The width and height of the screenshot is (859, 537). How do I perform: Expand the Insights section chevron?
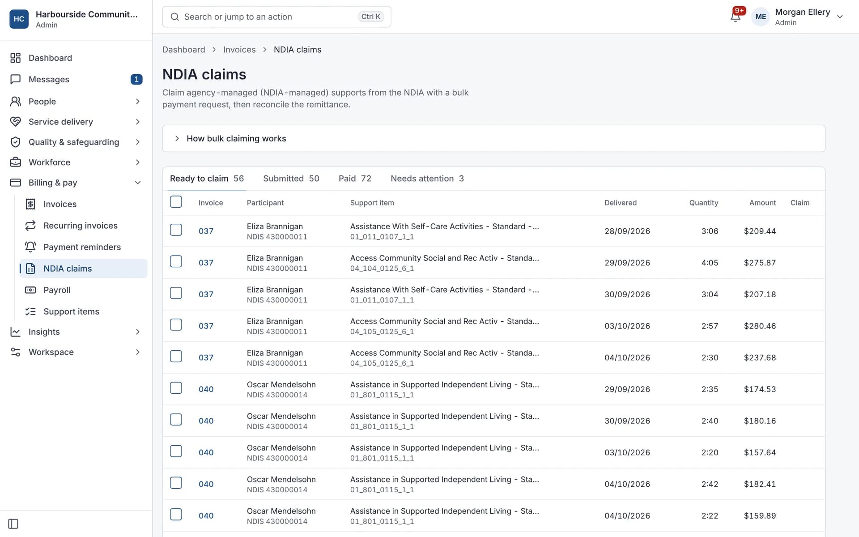(x=138, y=332)
